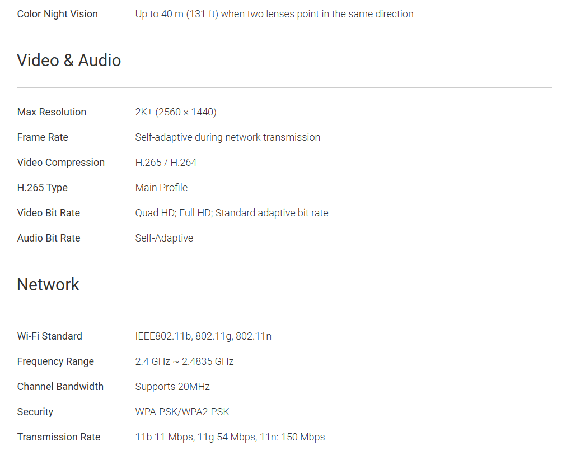The image size is (571, 450).
Task: Click the H.265 / H.264 value
Action: tap(166, 163)
